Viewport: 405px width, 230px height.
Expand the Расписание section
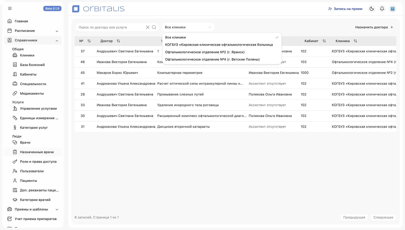point(33,31)
